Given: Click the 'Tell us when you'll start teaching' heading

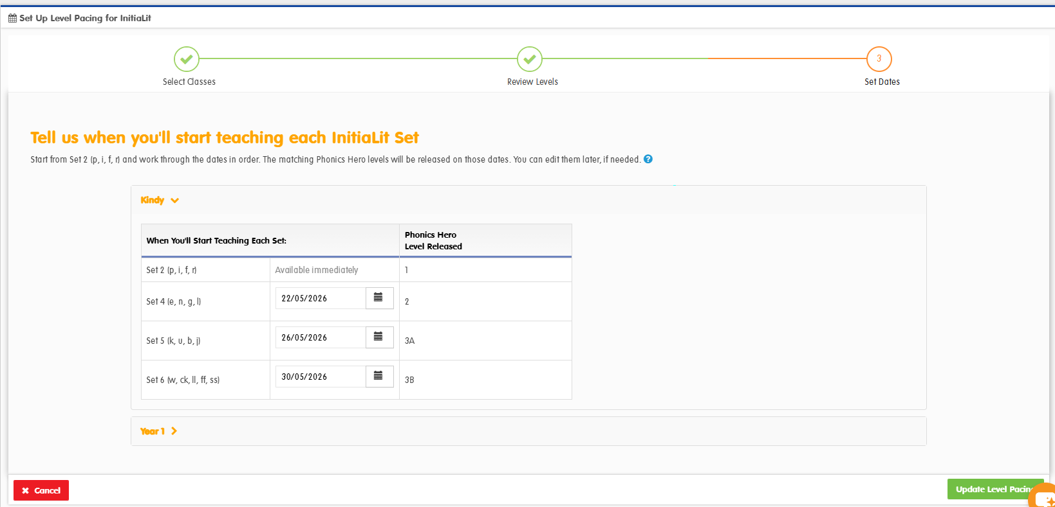Looking at the screenshot, I should point(225,138).
